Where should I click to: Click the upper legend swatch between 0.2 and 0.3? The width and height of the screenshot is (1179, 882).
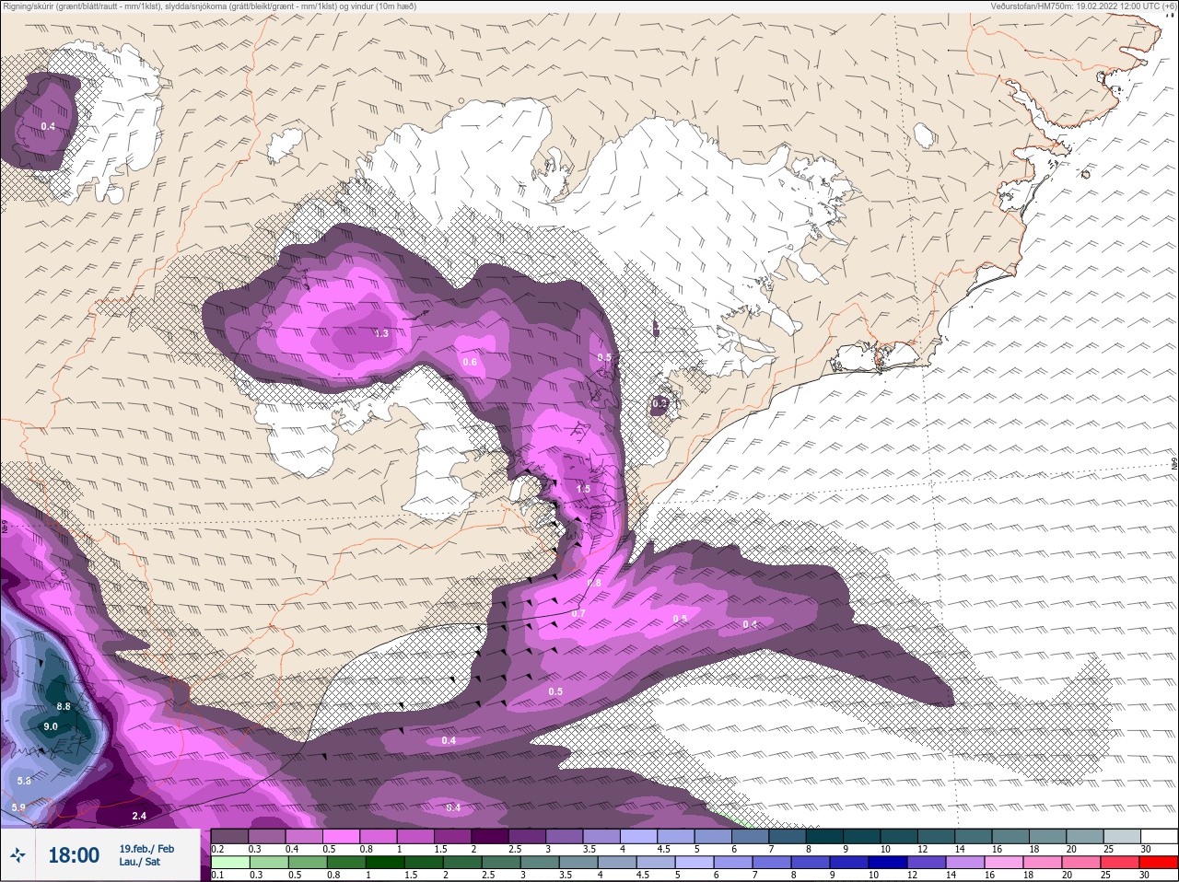coord(230,836)
